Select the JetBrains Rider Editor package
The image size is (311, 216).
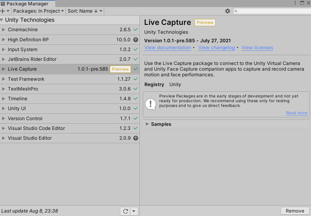click(70, 59)
